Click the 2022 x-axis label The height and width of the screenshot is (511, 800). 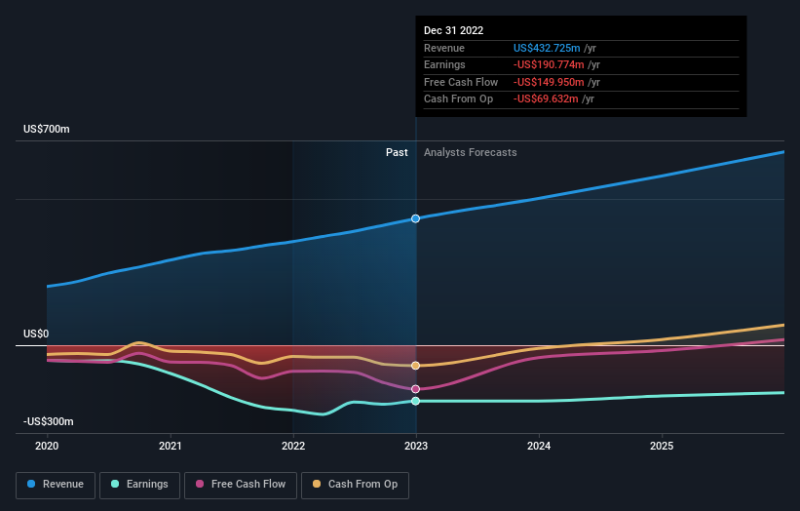pyautogui.click(x=293, y=446)
